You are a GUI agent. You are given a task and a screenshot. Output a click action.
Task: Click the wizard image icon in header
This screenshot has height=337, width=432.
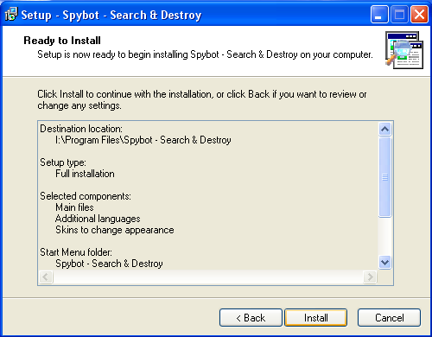[x=404, y=50]
